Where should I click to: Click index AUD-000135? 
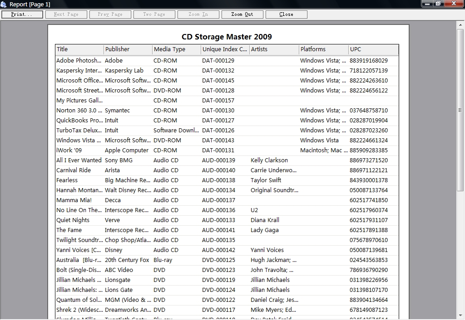tap(218, 240)
